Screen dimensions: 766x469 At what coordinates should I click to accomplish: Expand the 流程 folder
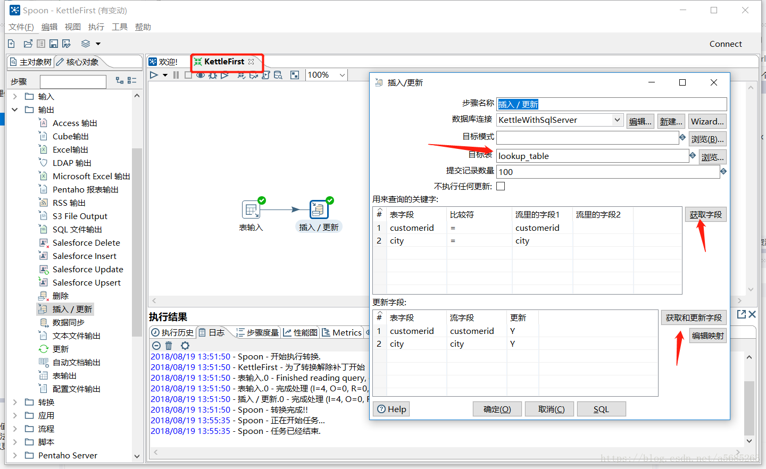(15, 429)
